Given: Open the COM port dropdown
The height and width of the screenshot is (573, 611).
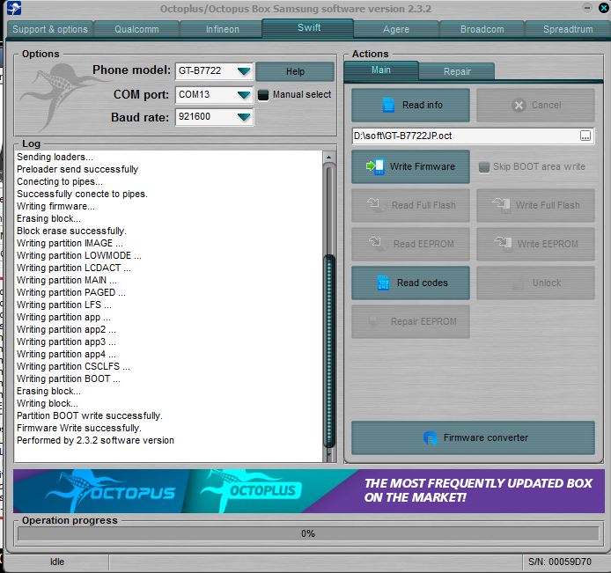Looking at the screenshot, I should point(244,95).
